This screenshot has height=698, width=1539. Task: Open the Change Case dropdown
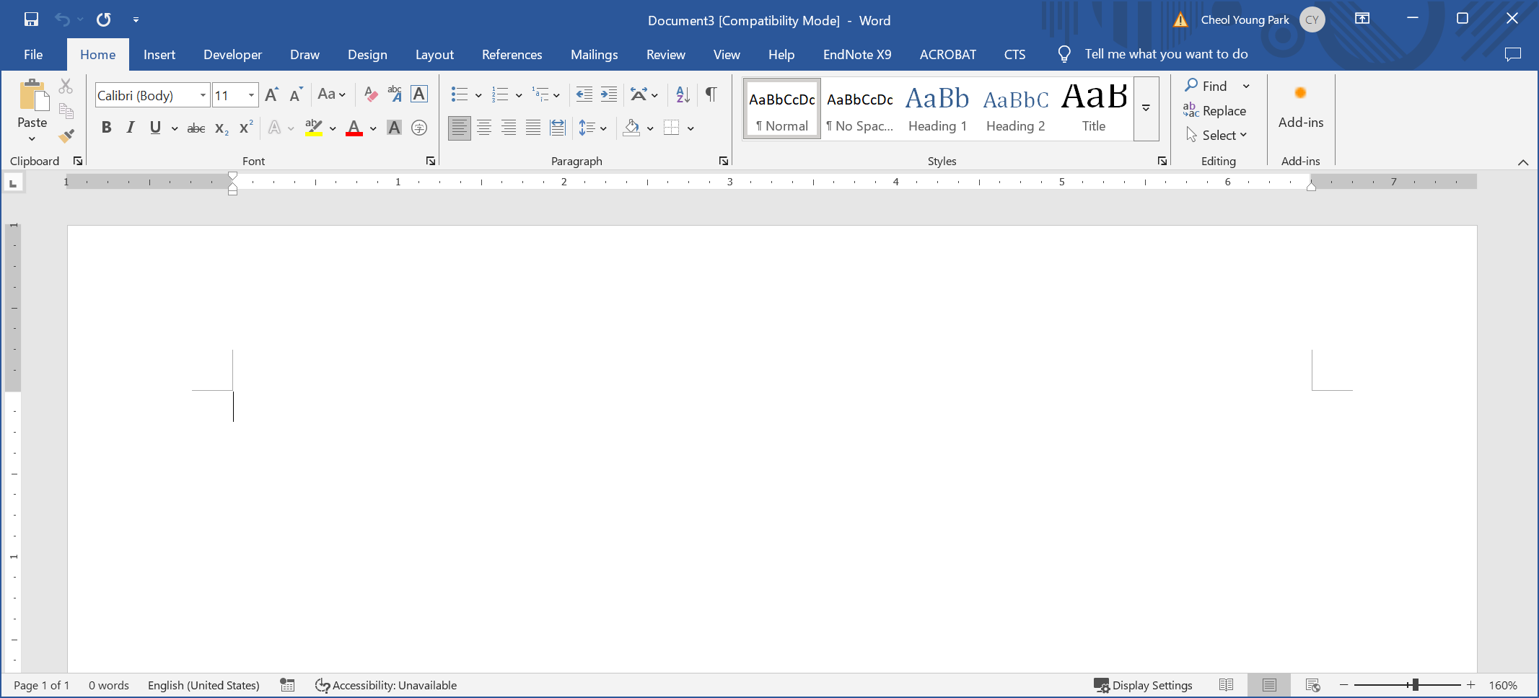coord(332,94)
